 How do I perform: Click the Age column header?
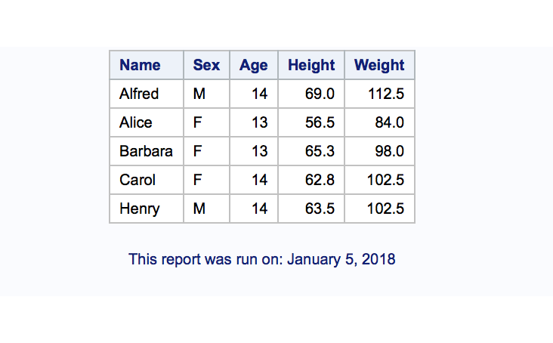point(254,65)
